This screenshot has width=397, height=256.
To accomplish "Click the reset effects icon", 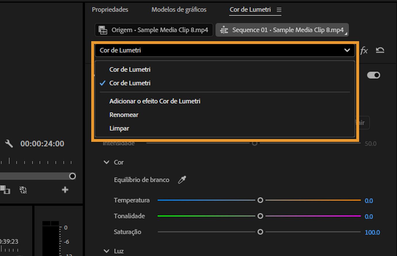I will pos(380,50).
